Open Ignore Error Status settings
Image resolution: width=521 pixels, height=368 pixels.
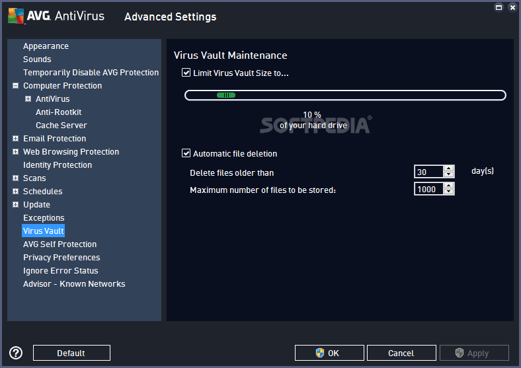(x=60, y=271)
